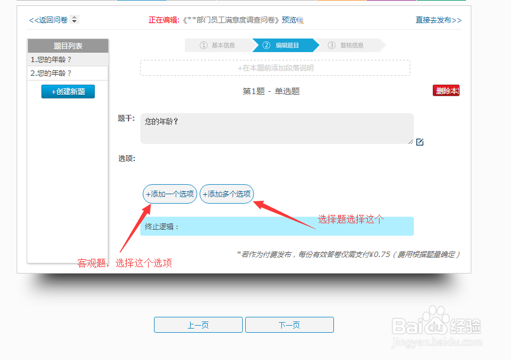This screenshot has height=360, width=511.
Task: Click +在本题前添加段落说明 placeholder
Action: pyautogui.click(x=275, y=67)
